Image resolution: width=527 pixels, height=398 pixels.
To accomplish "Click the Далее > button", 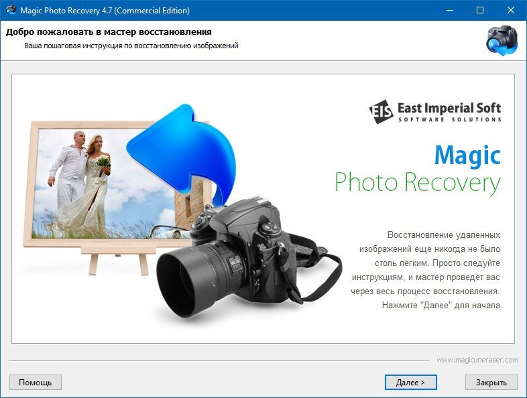I will click(x=410, y=382).
